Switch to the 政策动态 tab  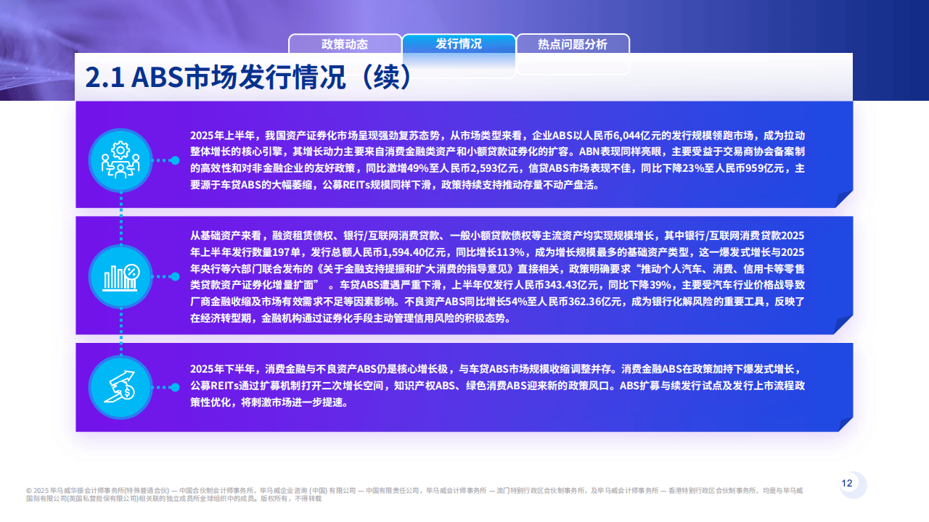click(345, 44)
